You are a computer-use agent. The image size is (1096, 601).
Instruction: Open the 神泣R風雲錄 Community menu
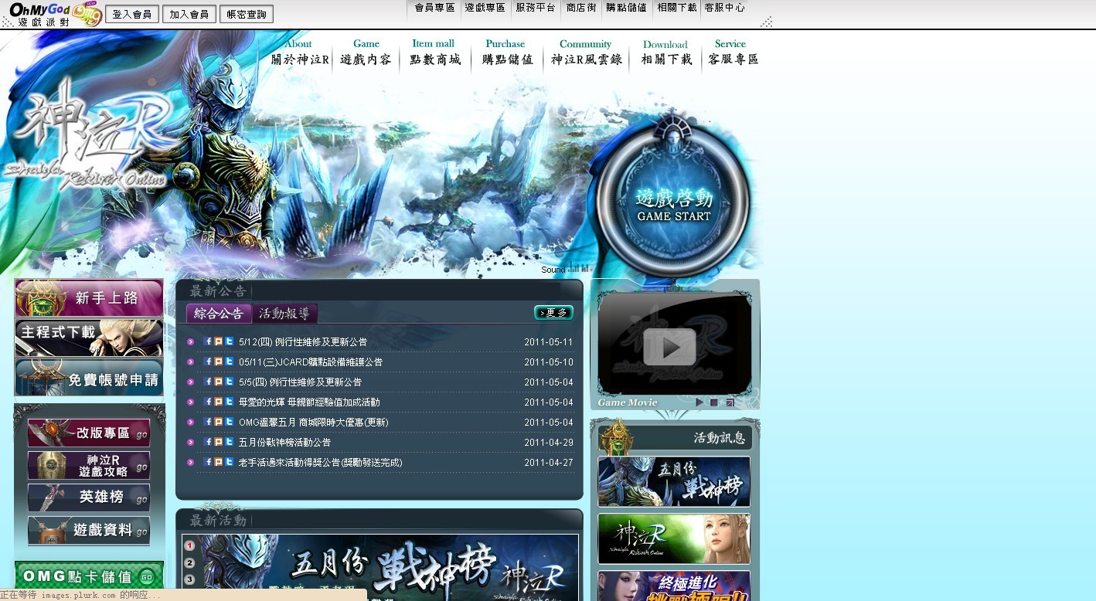pos(586,53)
